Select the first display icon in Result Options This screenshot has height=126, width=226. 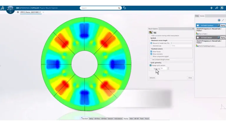click(151, 33)
